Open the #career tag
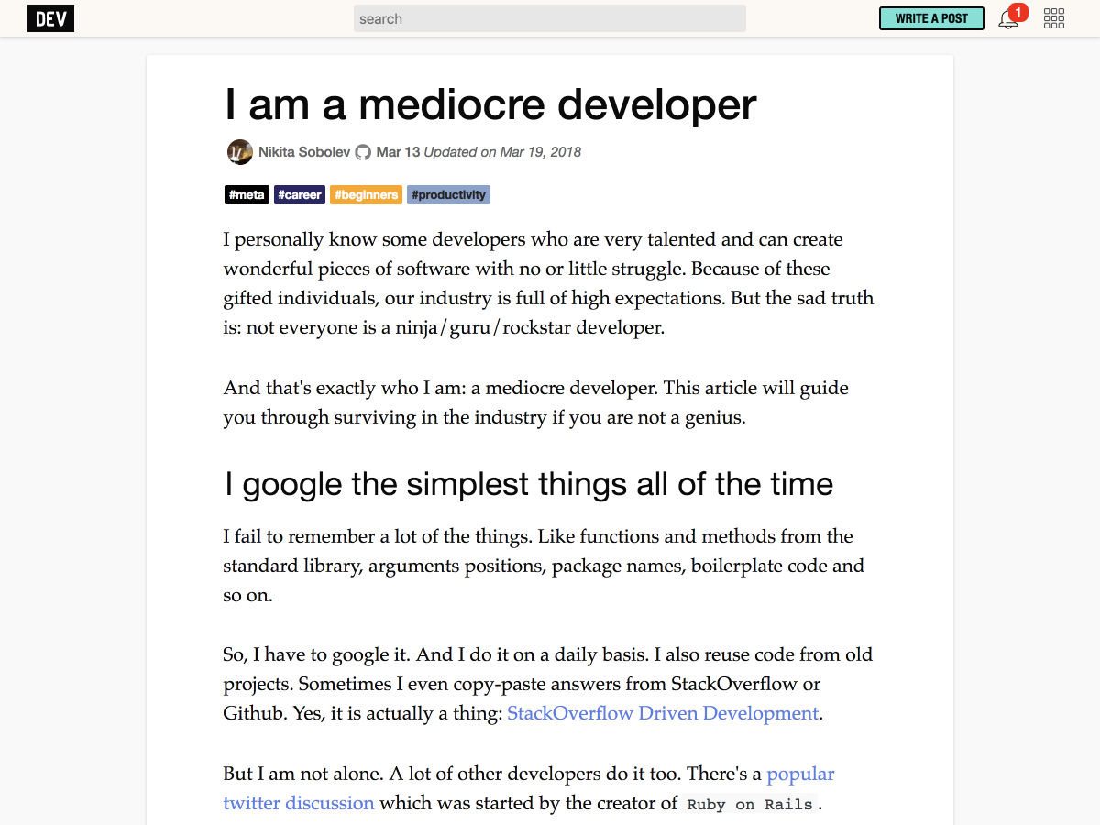Viewport: 1100px width, 825px height. pos(300,194)
